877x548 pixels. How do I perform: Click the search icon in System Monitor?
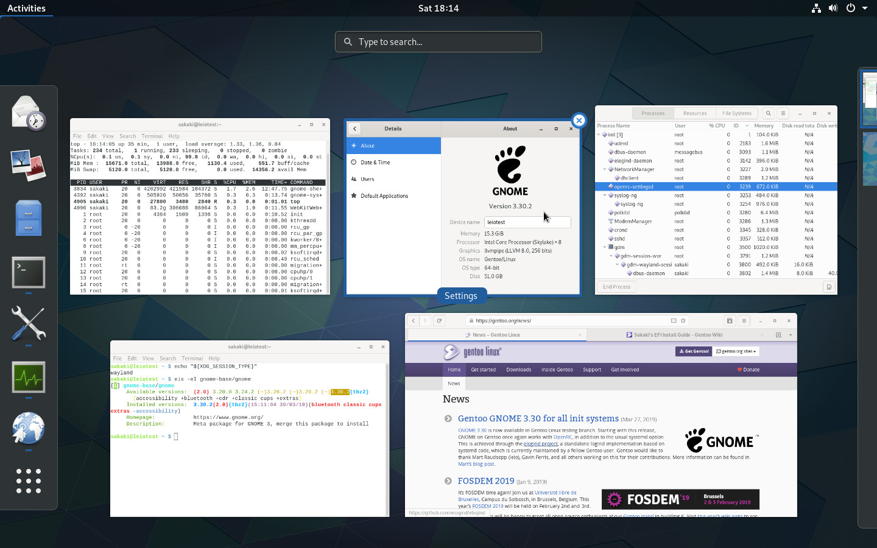click(769, 113)
